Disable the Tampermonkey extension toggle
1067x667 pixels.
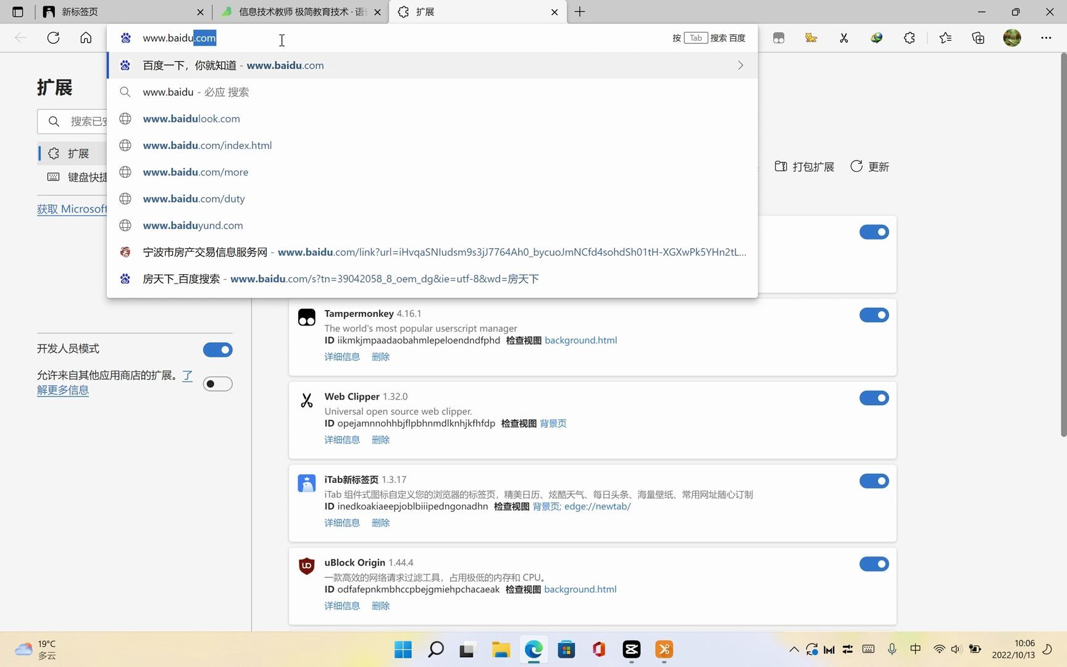pyautogui.click(x=874, y=315)
